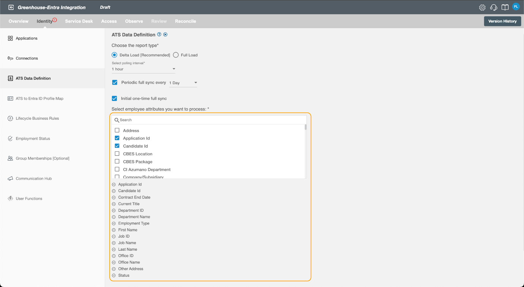Click the search magnifier icon in attributes box
Viewport: 524px width, 287px height.
click(x=117, y=120)
